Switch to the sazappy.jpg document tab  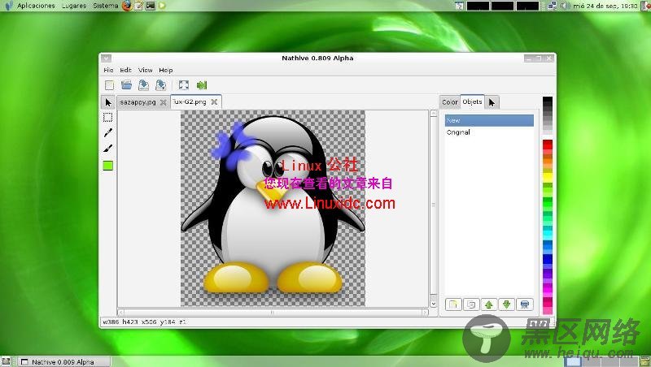coord(138,102)
